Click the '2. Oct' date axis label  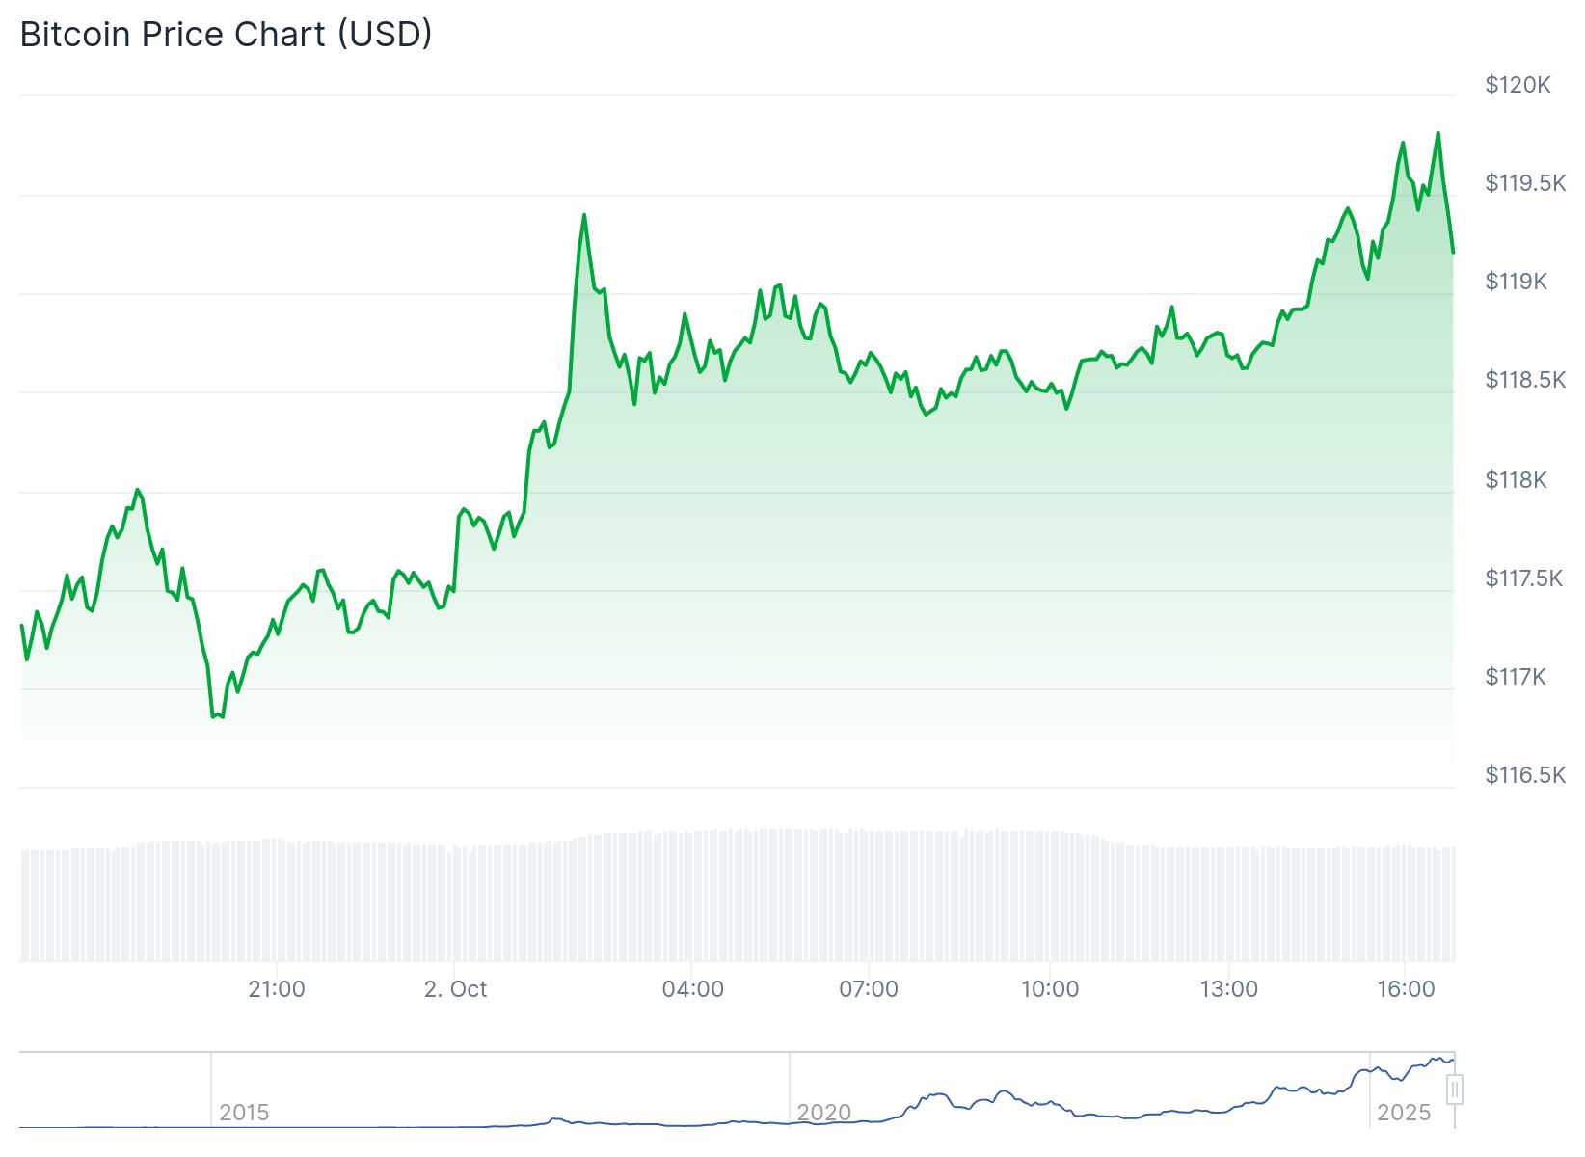click(x=455, y=989)
